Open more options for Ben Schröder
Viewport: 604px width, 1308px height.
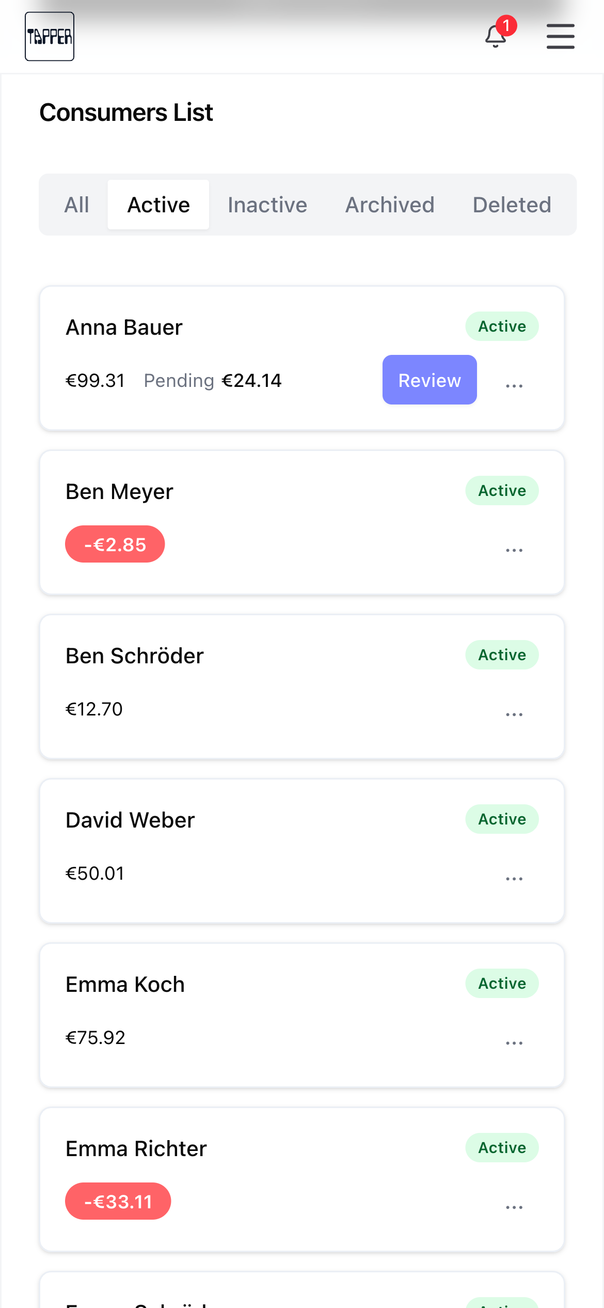click(x=514, y=714)
